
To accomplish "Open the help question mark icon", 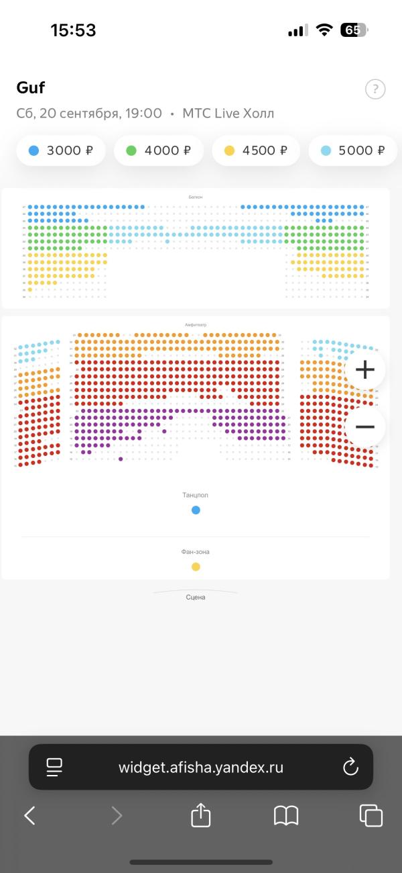I will click(375, 89).
